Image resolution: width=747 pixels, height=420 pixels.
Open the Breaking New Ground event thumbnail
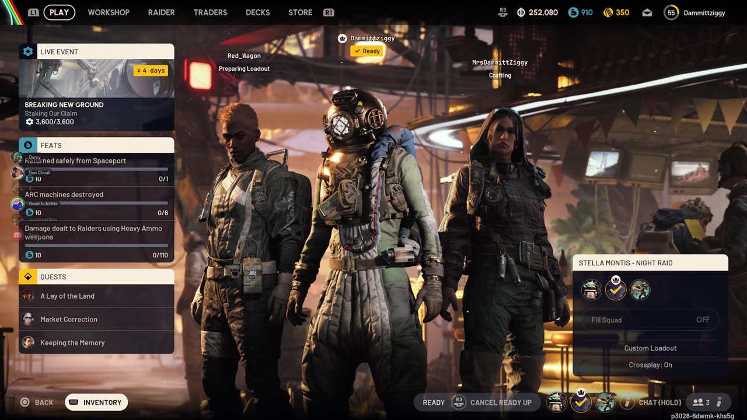pos(96,78)
